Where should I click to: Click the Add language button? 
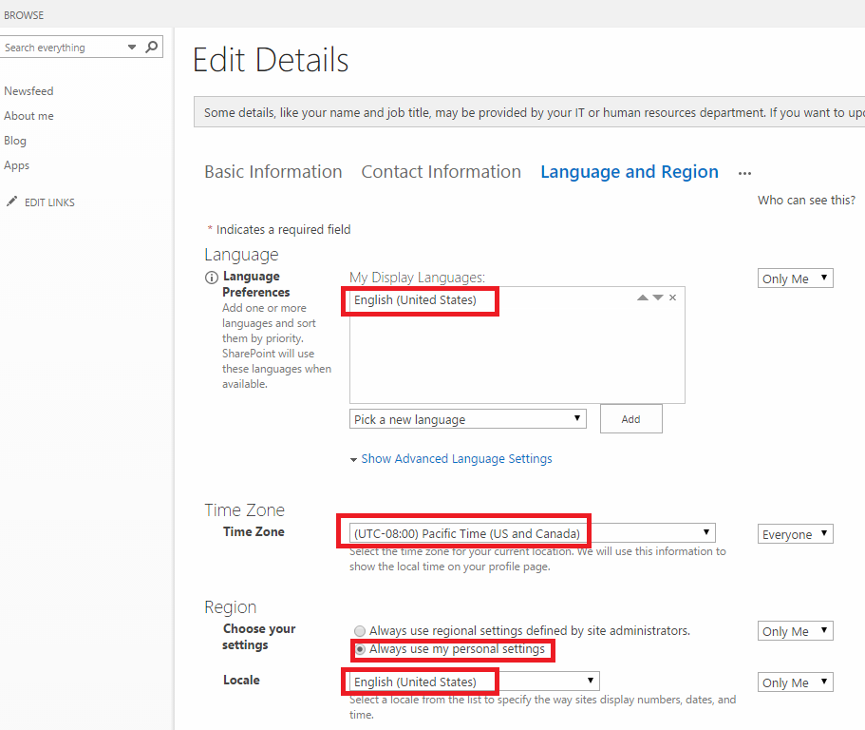[x=631, y=419]
